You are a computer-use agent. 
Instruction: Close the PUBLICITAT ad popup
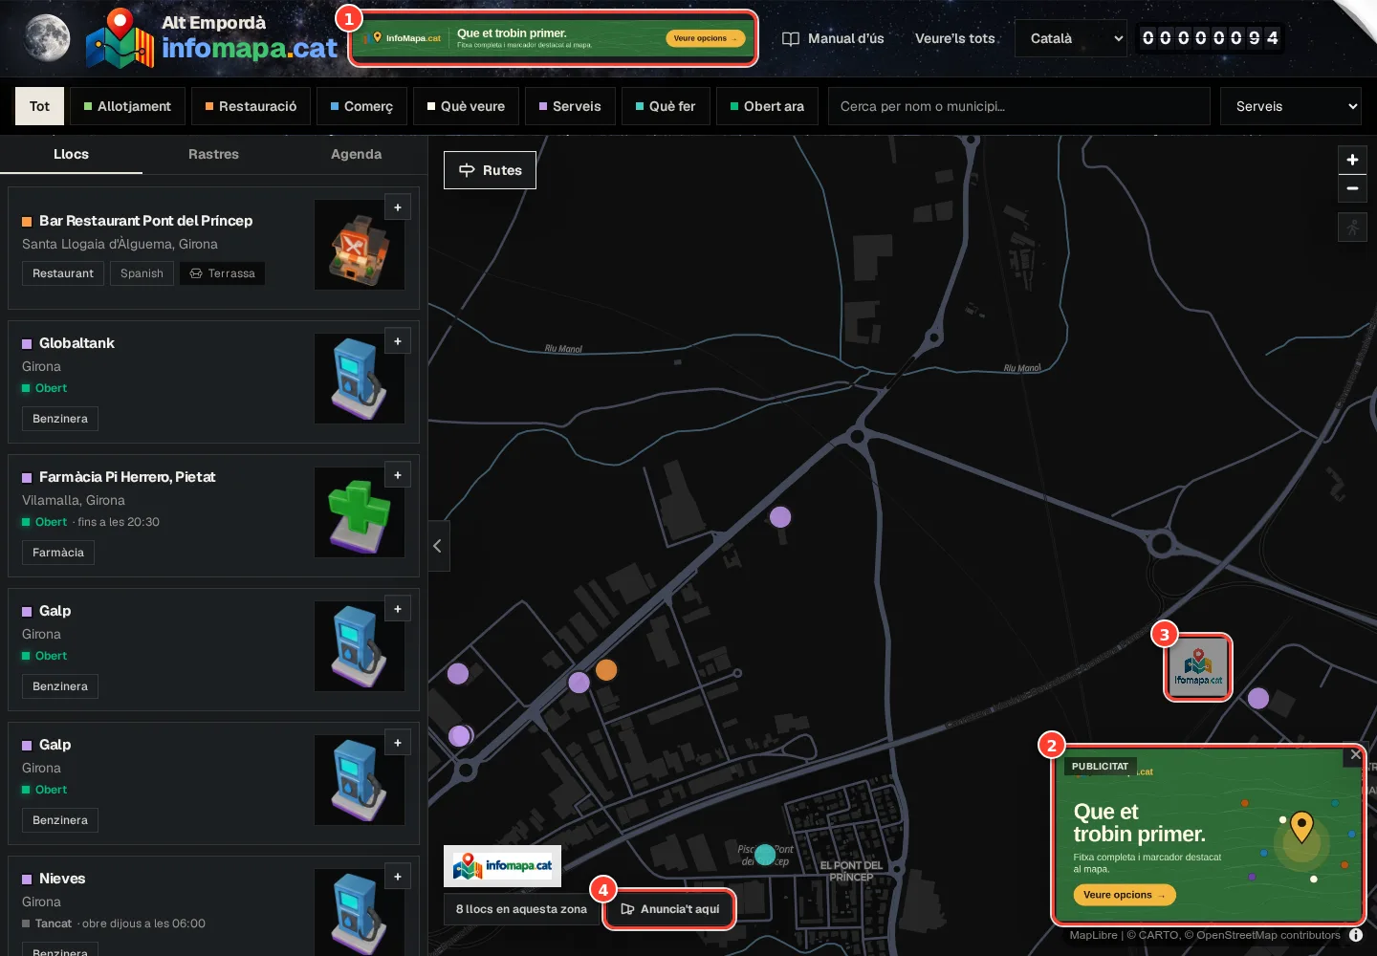[1355, 754]
